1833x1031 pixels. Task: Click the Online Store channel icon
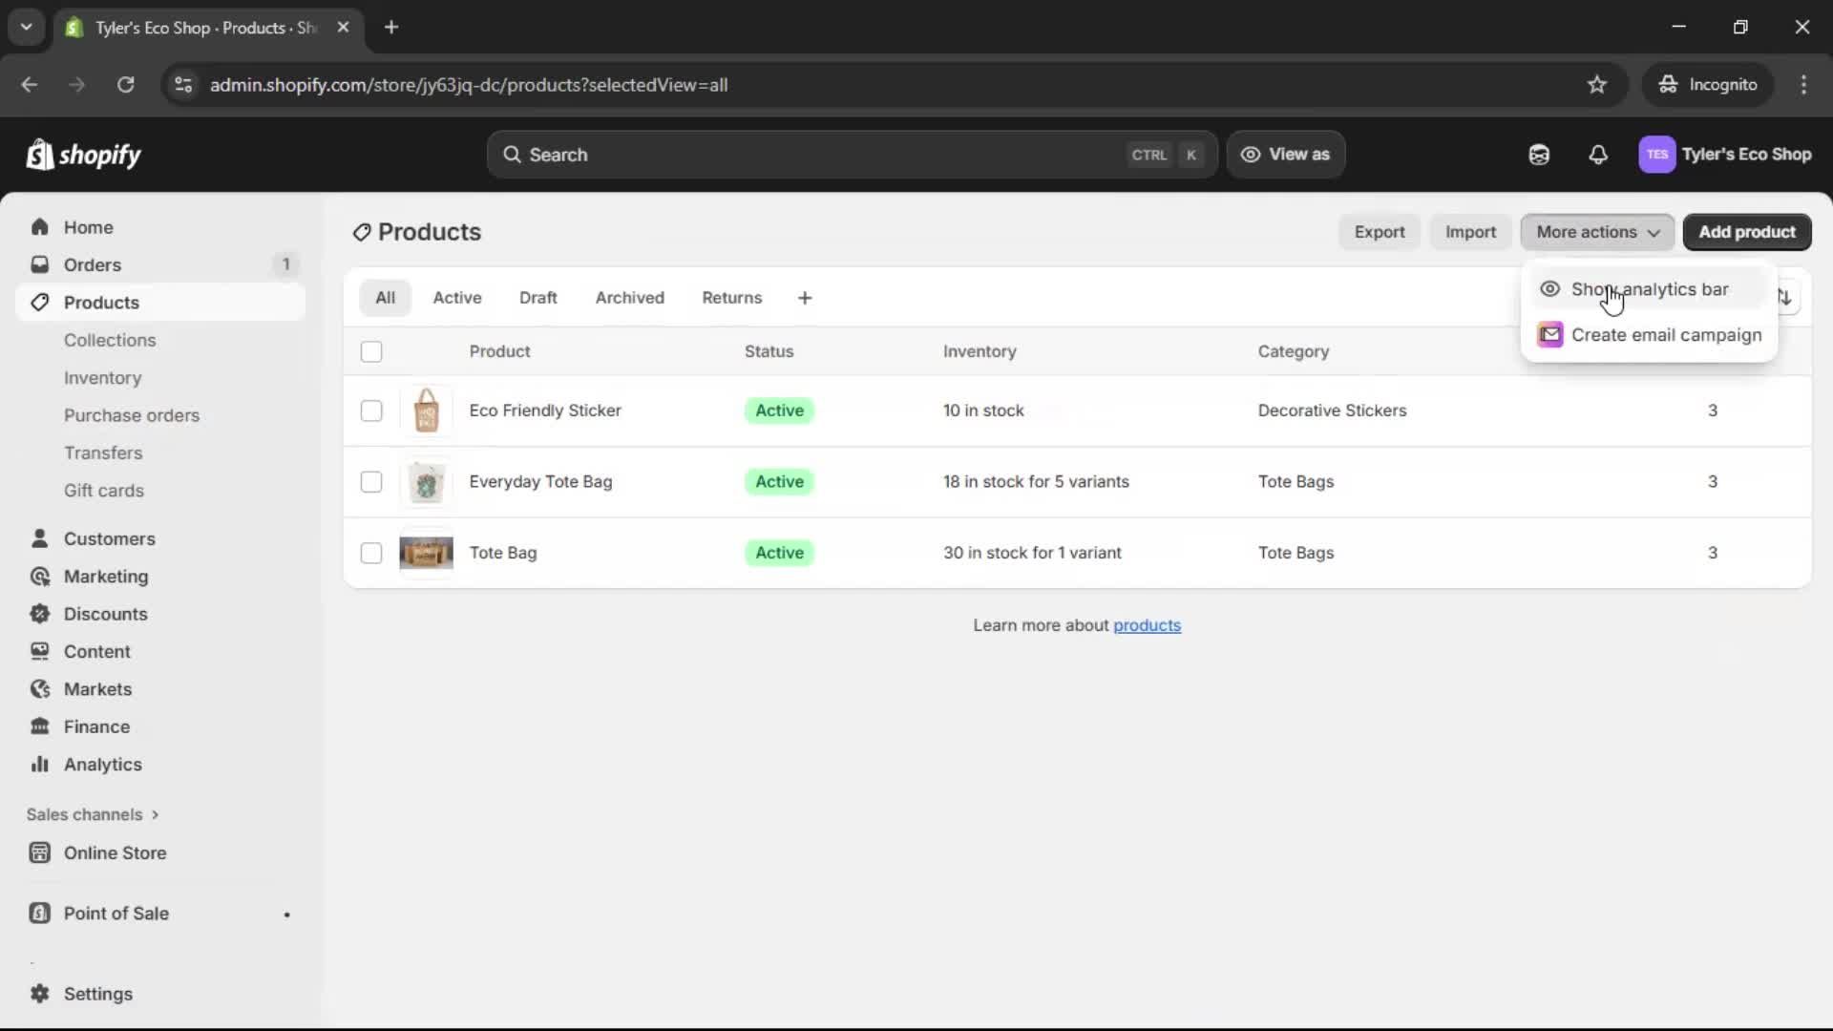pyautogui.click(x=39, y=853)
